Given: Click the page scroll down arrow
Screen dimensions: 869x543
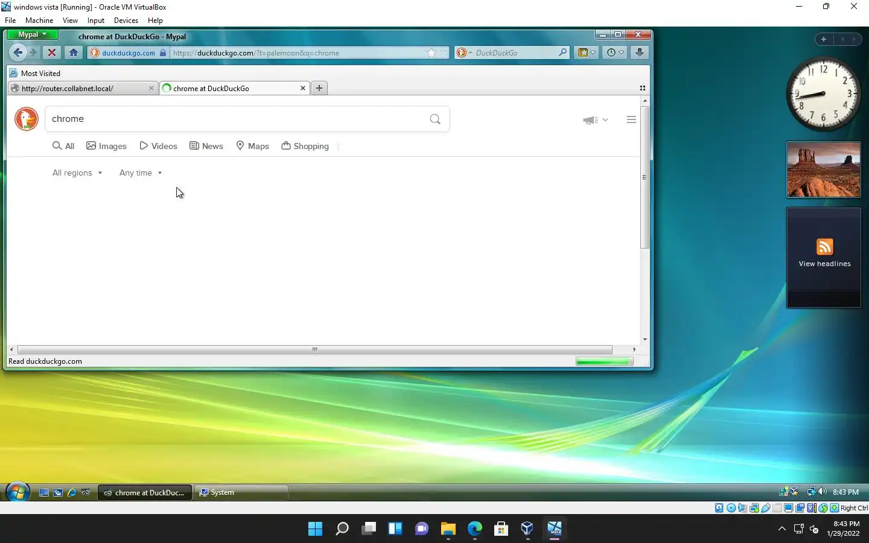Looking at the screenshot, I should pos(645,340).
